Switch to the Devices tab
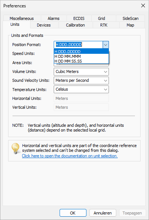Screen dimensions: 149x220 coord(44,25)
